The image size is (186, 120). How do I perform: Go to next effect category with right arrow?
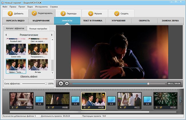[52, 35]
